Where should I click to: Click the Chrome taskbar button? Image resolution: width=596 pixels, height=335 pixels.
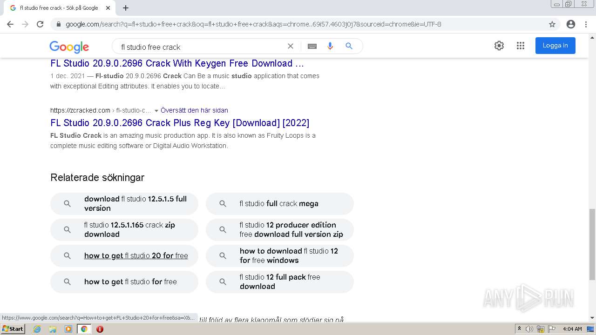84,329
